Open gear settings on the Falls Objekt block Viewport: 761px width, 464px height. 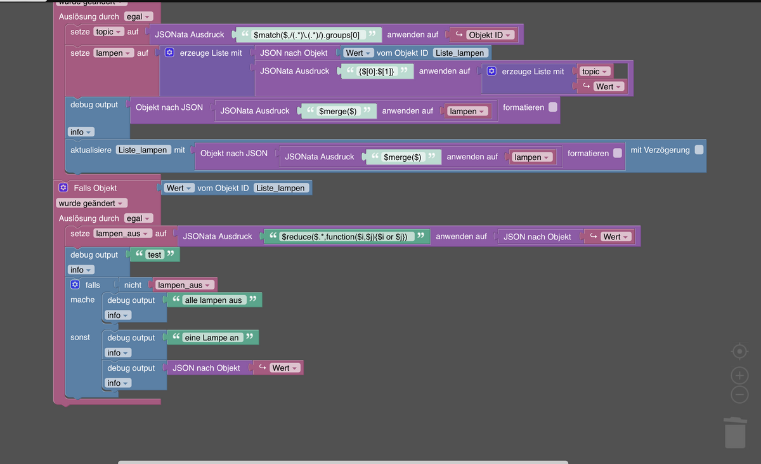(x=63, y=188)
